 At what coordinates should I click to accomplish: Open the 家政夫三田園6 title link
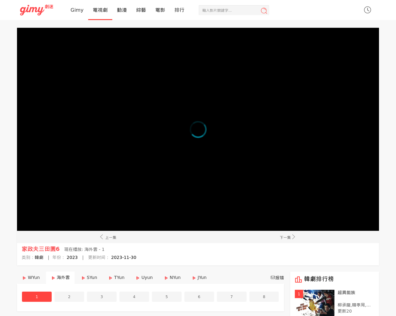(41, 249)
